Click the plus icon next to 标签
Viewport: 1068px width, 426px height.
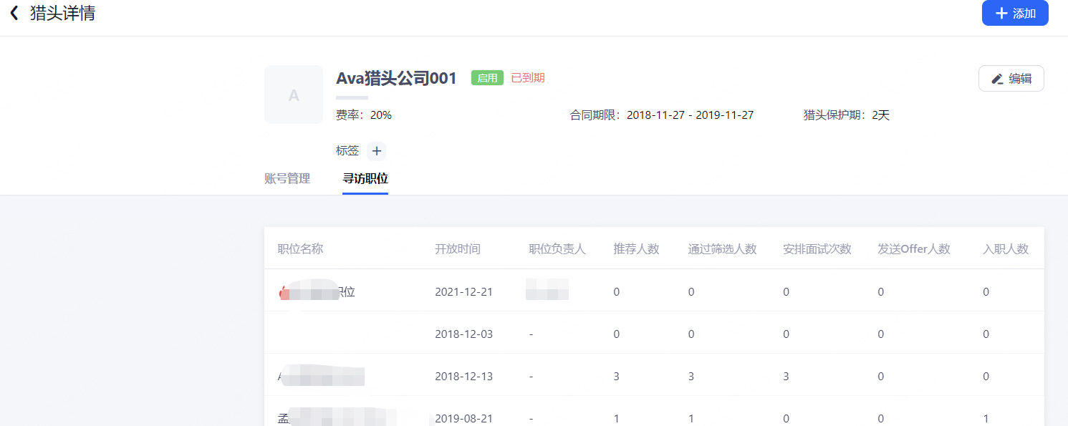(376, 151)
